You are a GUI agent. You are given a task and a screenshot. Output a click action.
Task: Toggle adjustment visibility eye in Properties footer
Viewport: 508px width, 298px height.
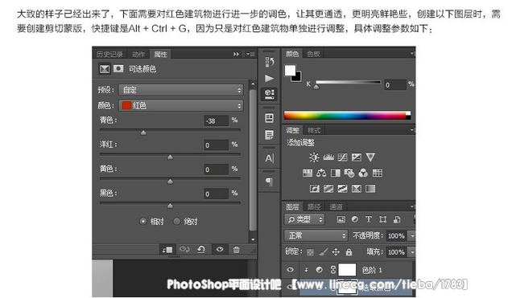click(220, 249)
